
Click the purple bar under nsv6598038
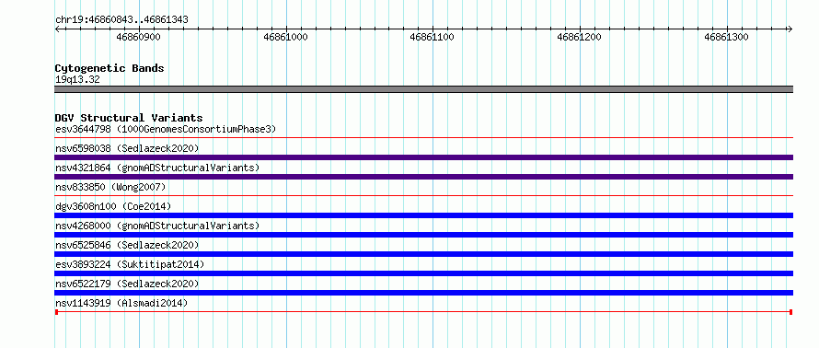(x=424, y=157)
